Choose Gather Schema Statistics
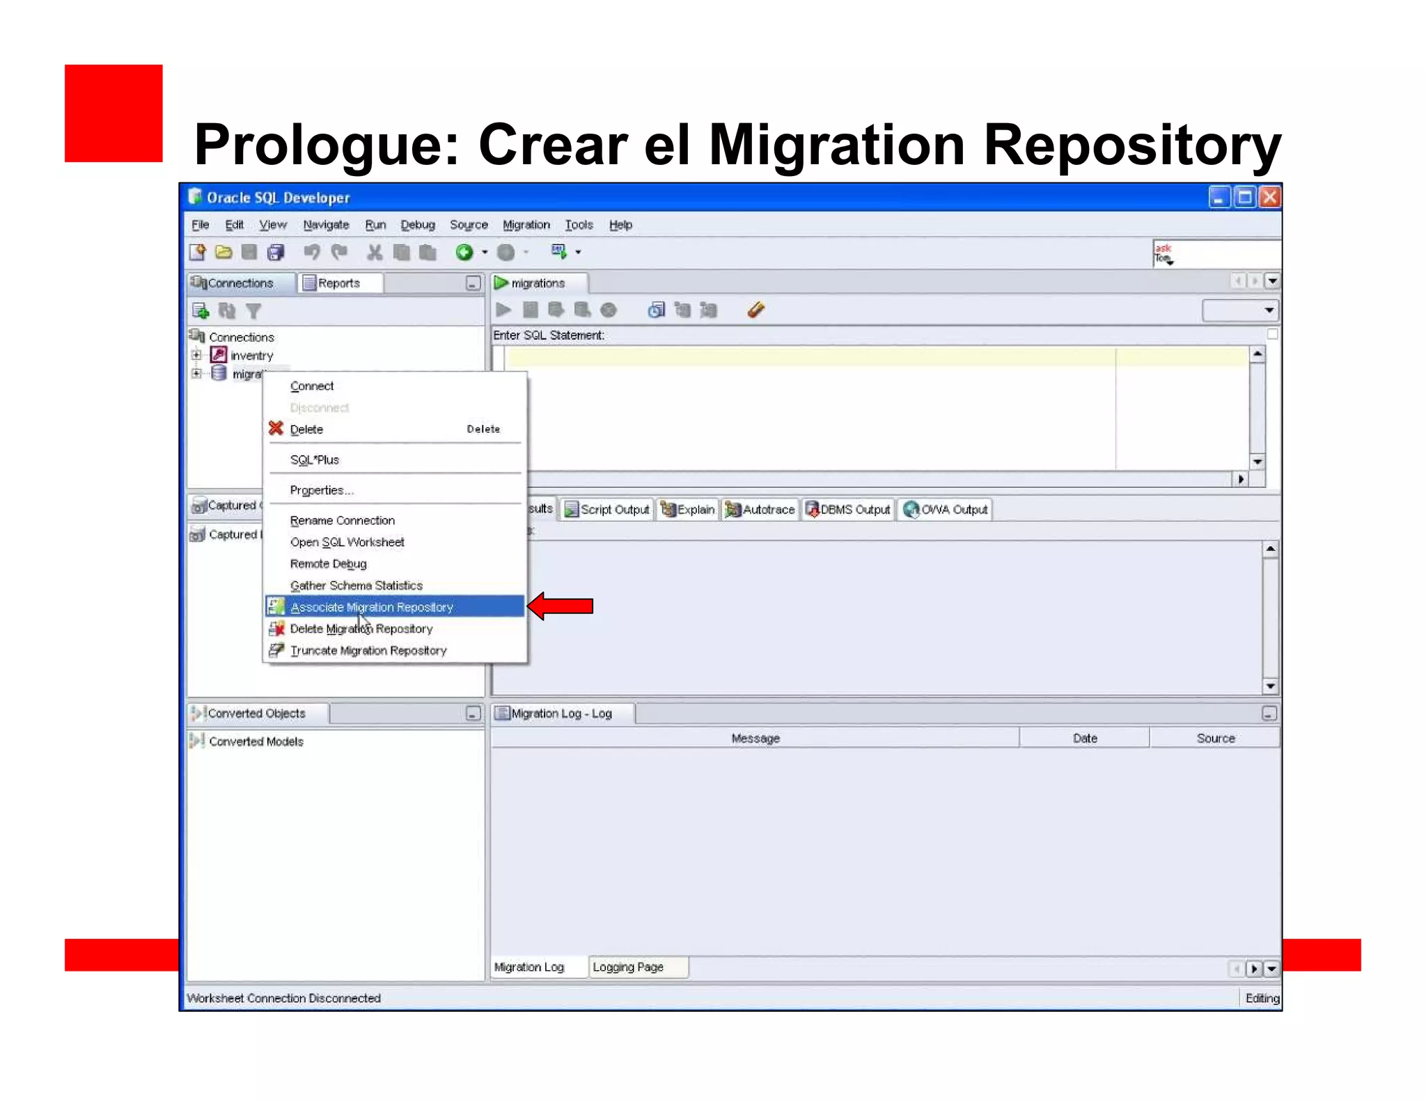1426x1101 pixels. (x=395, y=585)
